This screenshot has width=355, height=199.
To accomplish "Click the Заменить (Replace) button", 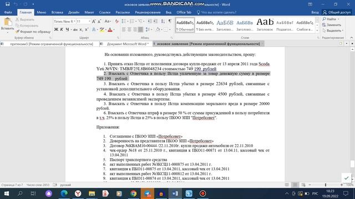I will (x=331, y=25).
